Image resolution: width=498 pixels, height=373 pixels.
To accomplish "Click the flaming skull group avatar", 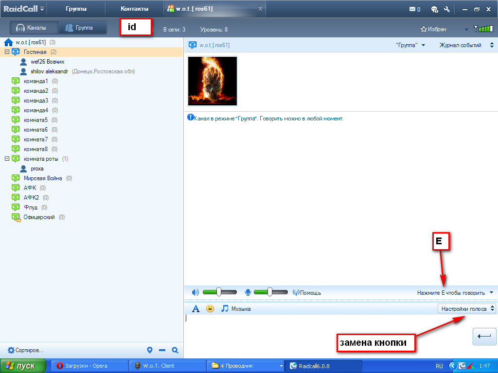I will point(213,81).
